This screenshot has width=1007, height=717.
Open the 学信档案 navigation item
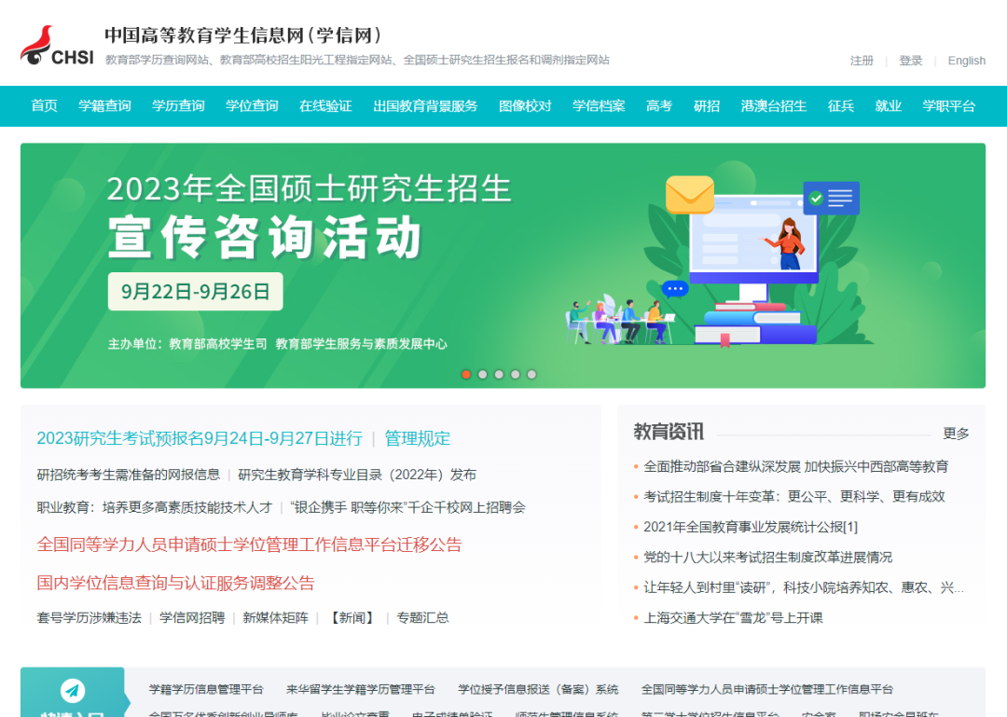pyautogui.click(x=599, y=106)
